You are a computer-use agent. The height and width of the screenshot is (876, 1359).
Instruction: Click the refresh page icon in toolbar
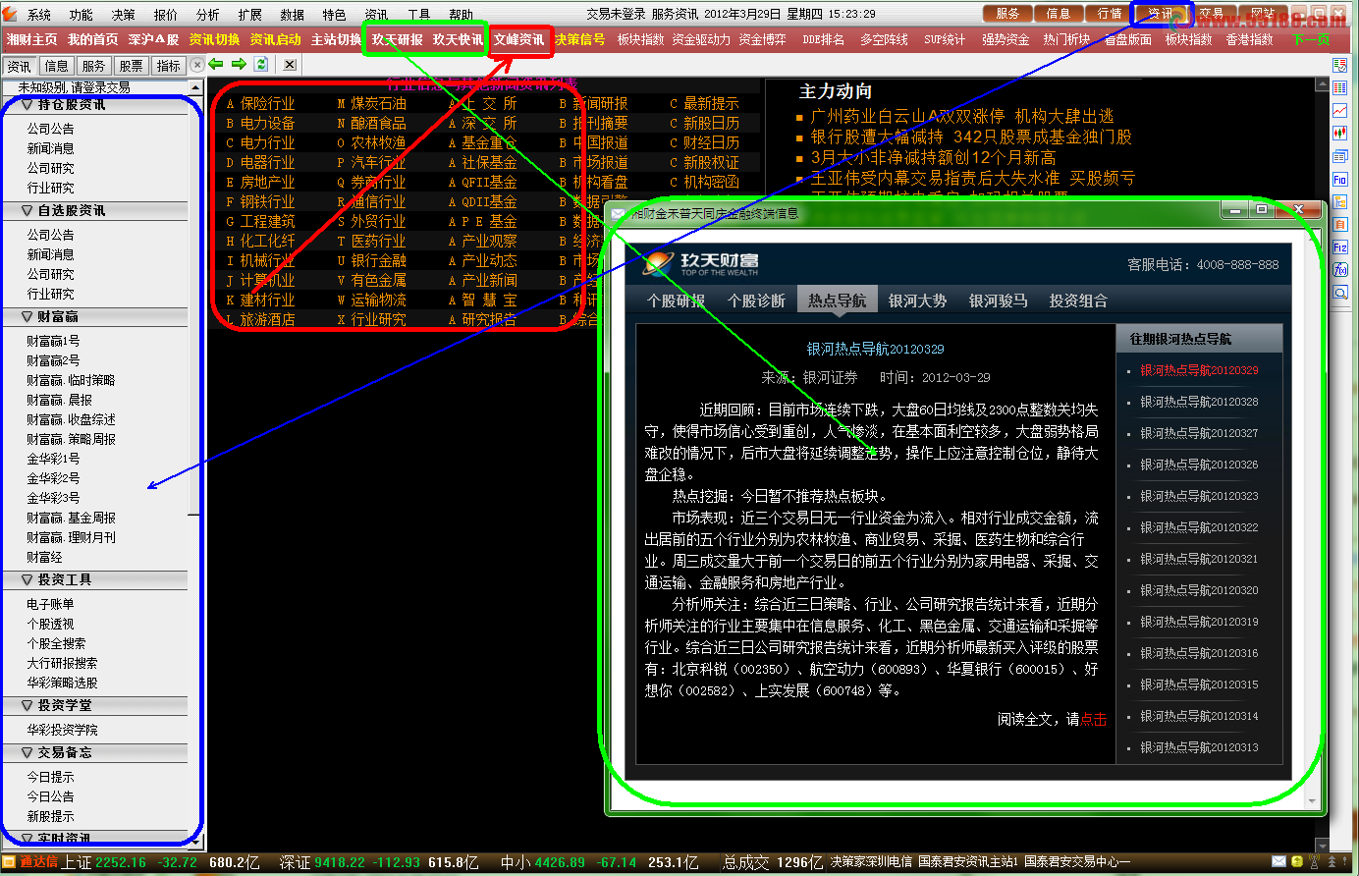[x=261, y=64]
